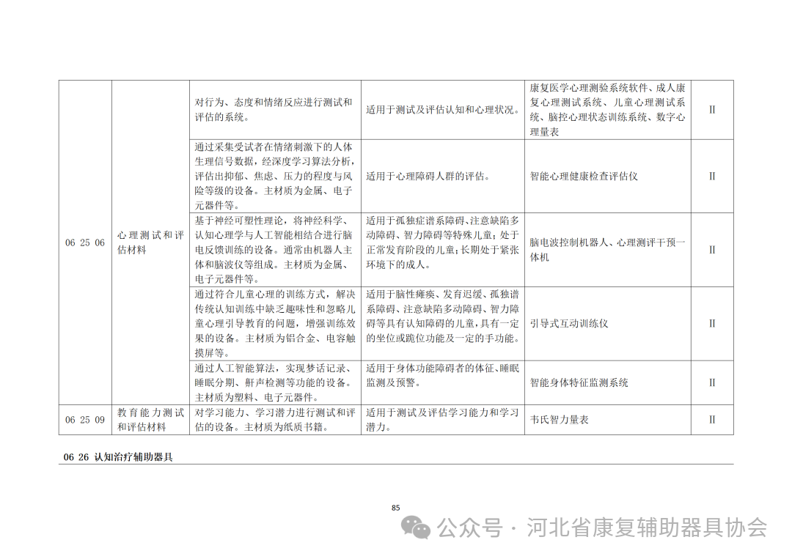792x559 pixels.
Task: Select '脑电波控制机器人、心理测评干预一体机' cell
Action: 608,251
